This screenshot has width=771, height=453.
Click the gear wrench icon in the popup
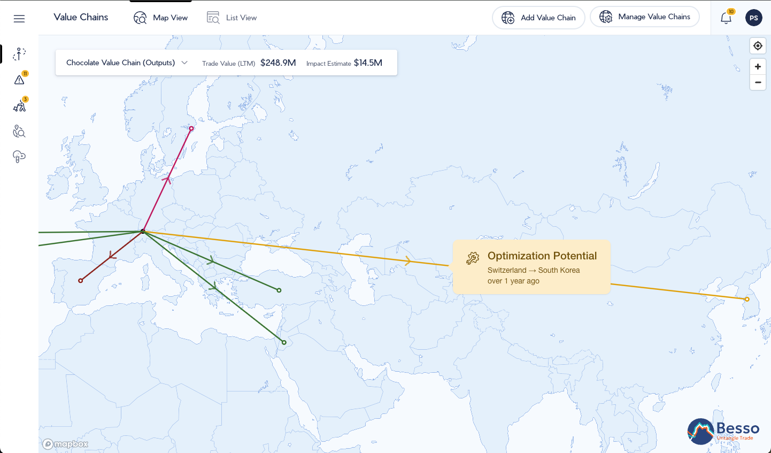(473, 259)
